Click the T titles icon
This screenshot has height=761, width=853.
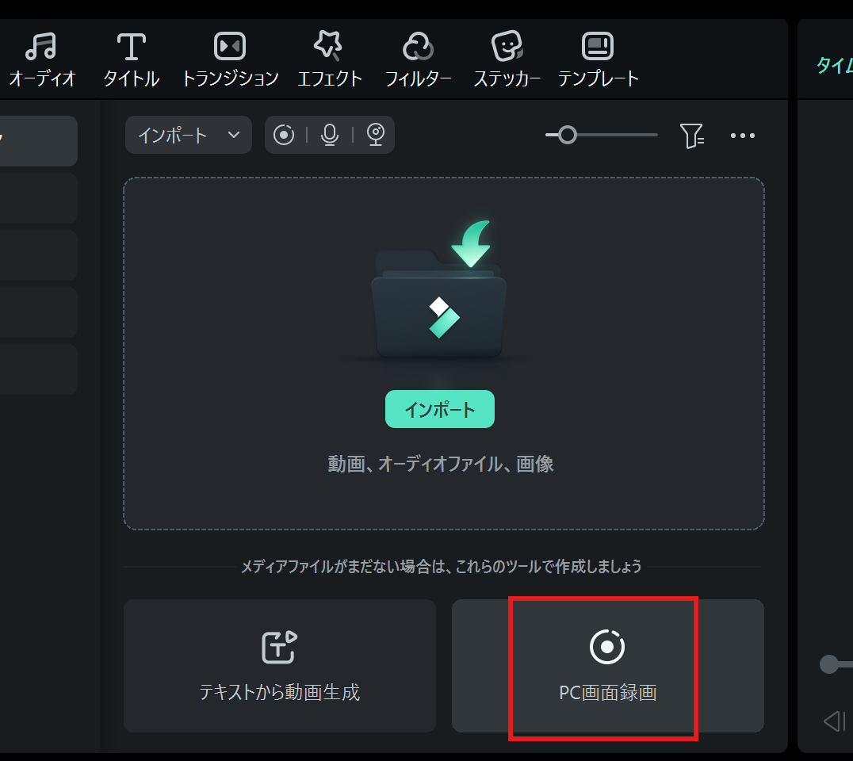[x=131, y=46]
